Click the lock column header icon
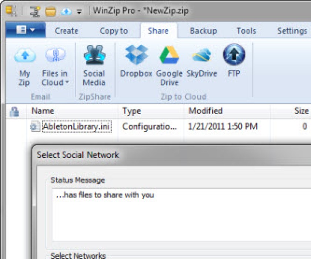 (14, 111)
